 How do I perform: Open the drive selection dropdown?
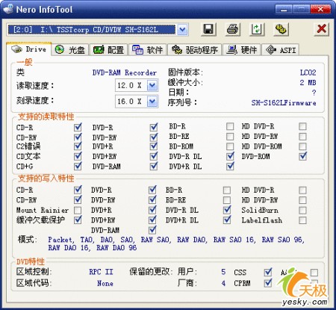(x=183, y=30)
